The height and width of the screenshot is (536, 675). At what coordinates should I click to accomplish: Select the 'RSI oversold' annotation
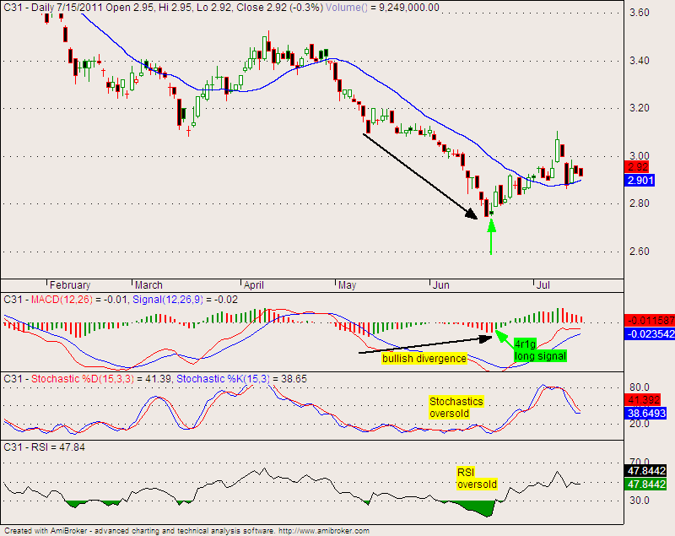tap(477, 479)
